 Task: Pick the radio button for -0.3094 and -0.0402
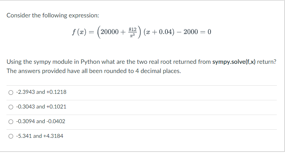click(x=11, y=122)
